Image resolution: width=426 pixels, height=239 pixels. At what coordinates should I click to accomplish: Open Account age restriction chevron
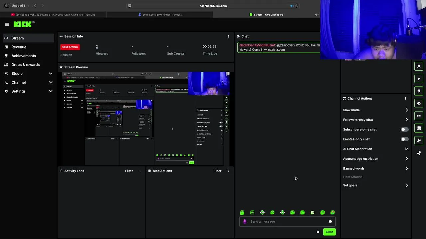tap(407, 159)
